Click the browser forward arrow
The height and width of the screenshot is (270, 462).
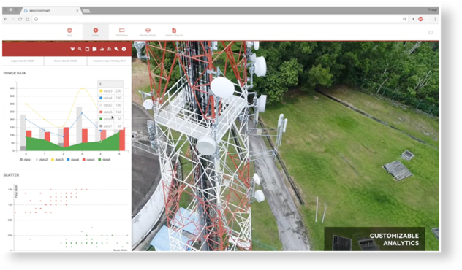coord(12,19)
